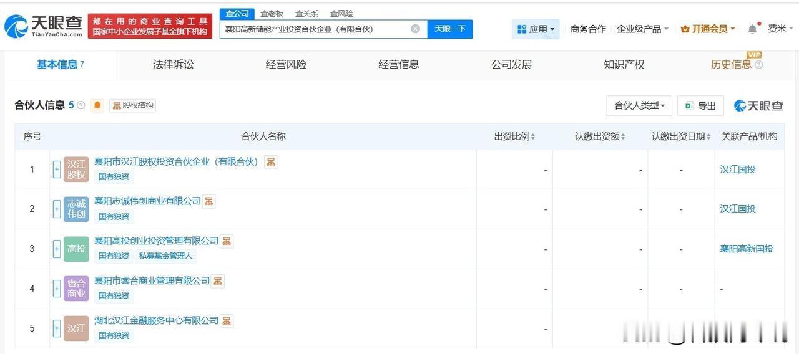Click the red 国家中小企业发展子基金 banner
Screen dimensions: 799x354
pyautogui.click(x=150, y=26)
